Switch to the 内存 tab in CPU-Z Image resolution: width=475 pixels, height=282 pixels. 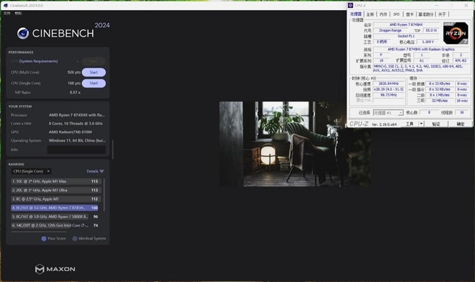(x=383, y=14)
